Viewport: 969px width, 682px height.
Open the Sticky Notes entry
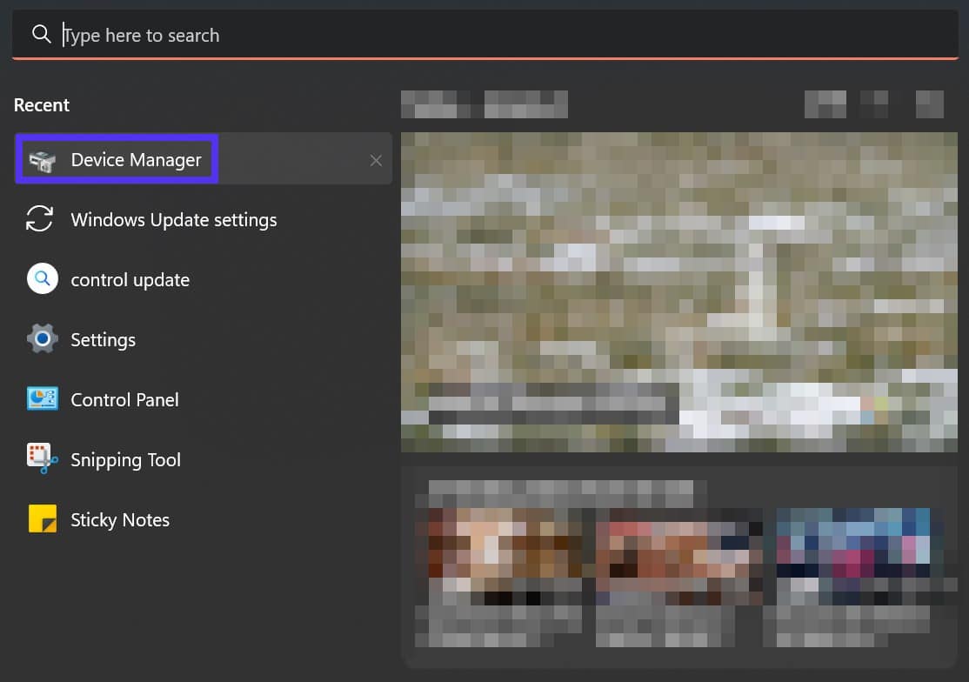point(120,520)
